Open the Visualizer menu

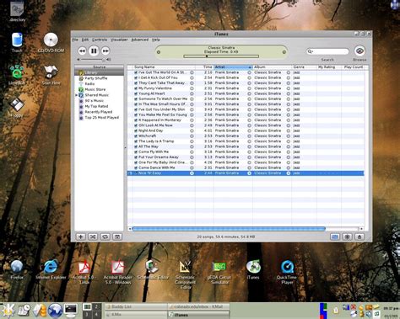(x=119, y=40)
